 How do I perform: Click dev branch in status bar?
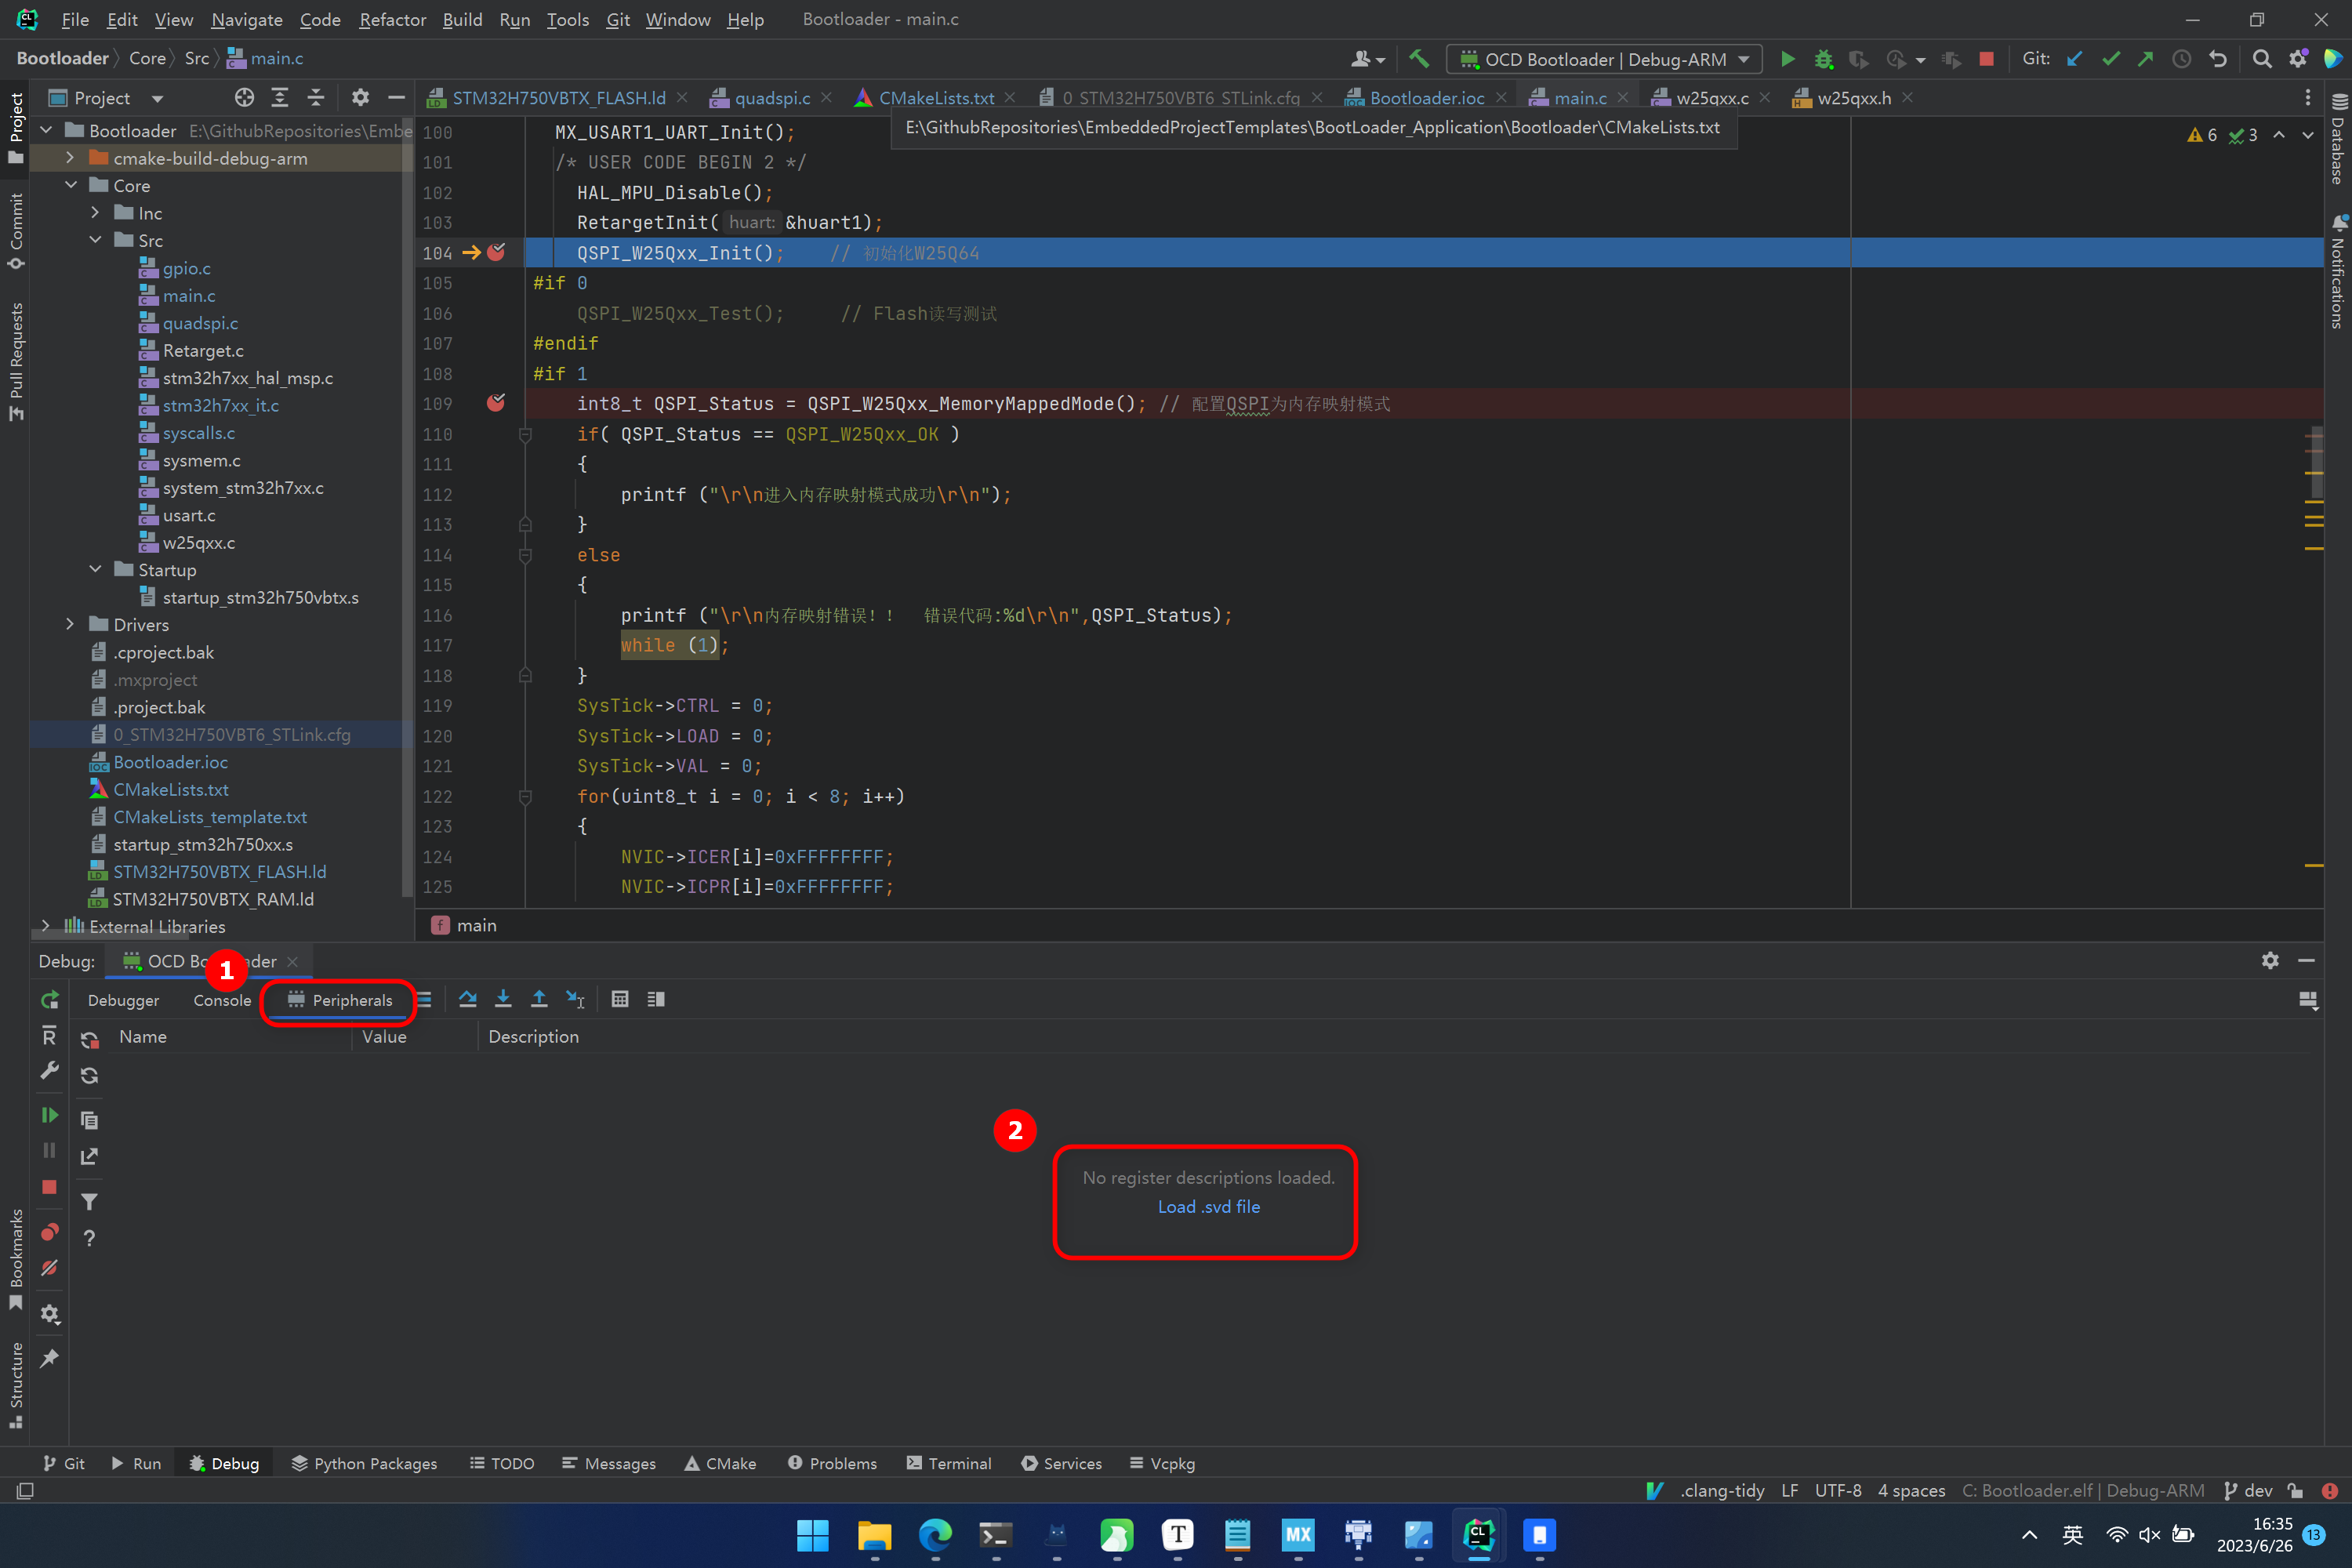pos(2247,1490)
